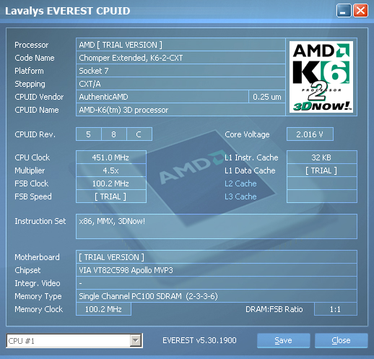
Task: Select the Stepping value CXT/A
Action: point(181,84)
